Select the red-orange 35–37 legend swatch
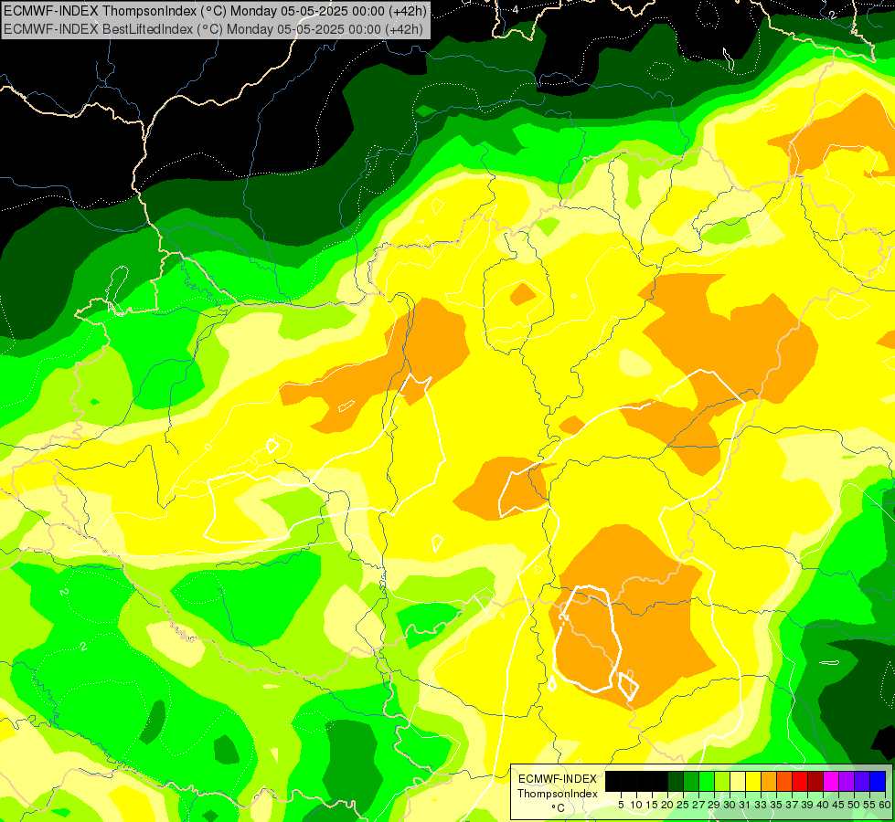This screenshot has height=822, width=895. coord(784,781)
